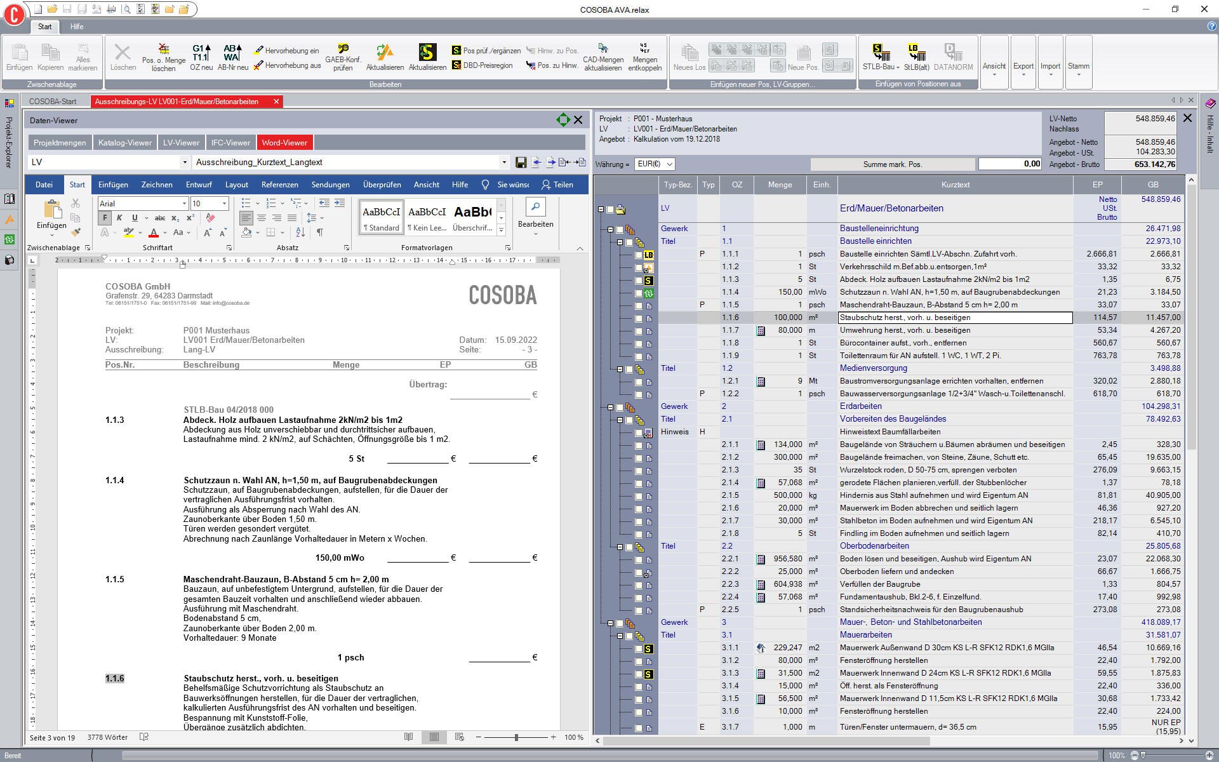
Task: Click Word A-Z sort icon
Action: [300, 232]
